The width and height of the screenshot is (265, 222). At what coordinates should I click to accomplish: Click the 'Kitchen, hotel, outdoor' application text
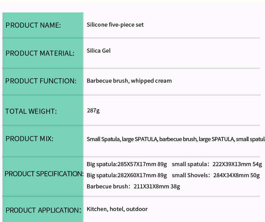(x=117, y=209)
